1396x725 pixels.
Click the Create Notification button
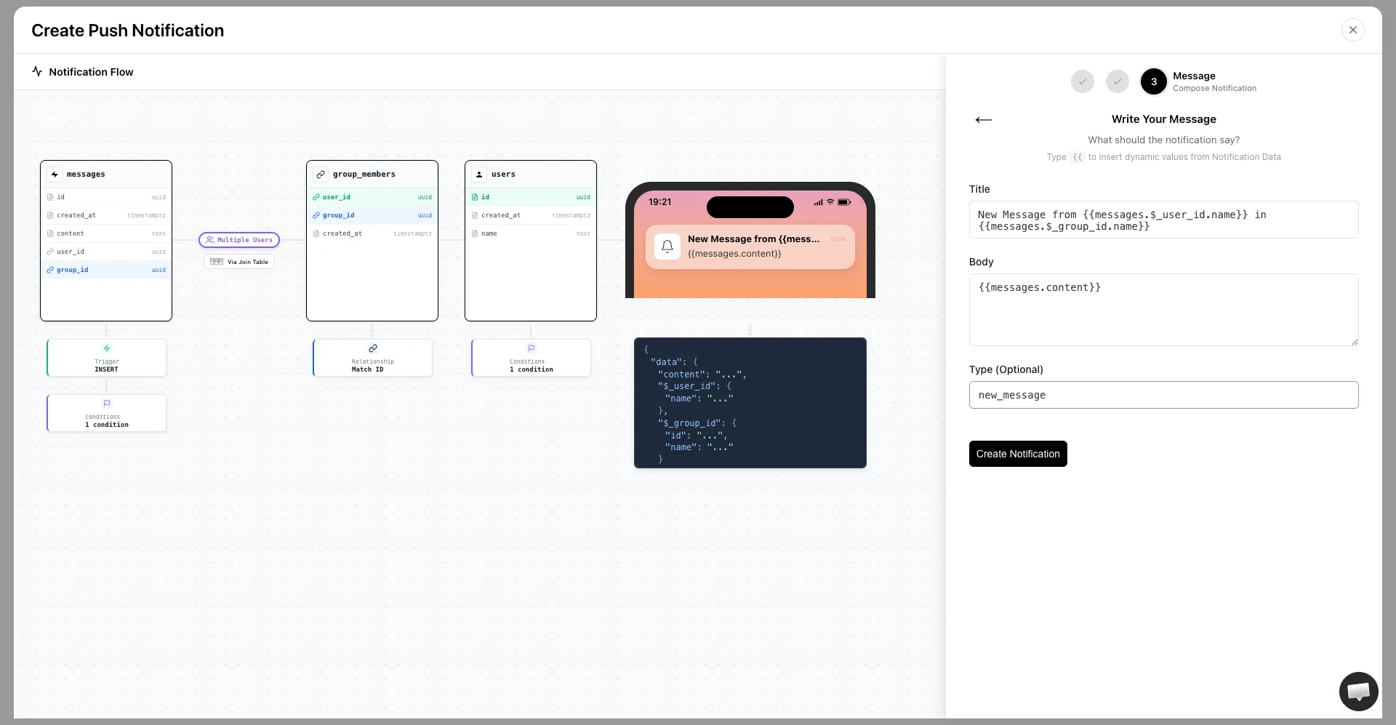point(1017,454)
